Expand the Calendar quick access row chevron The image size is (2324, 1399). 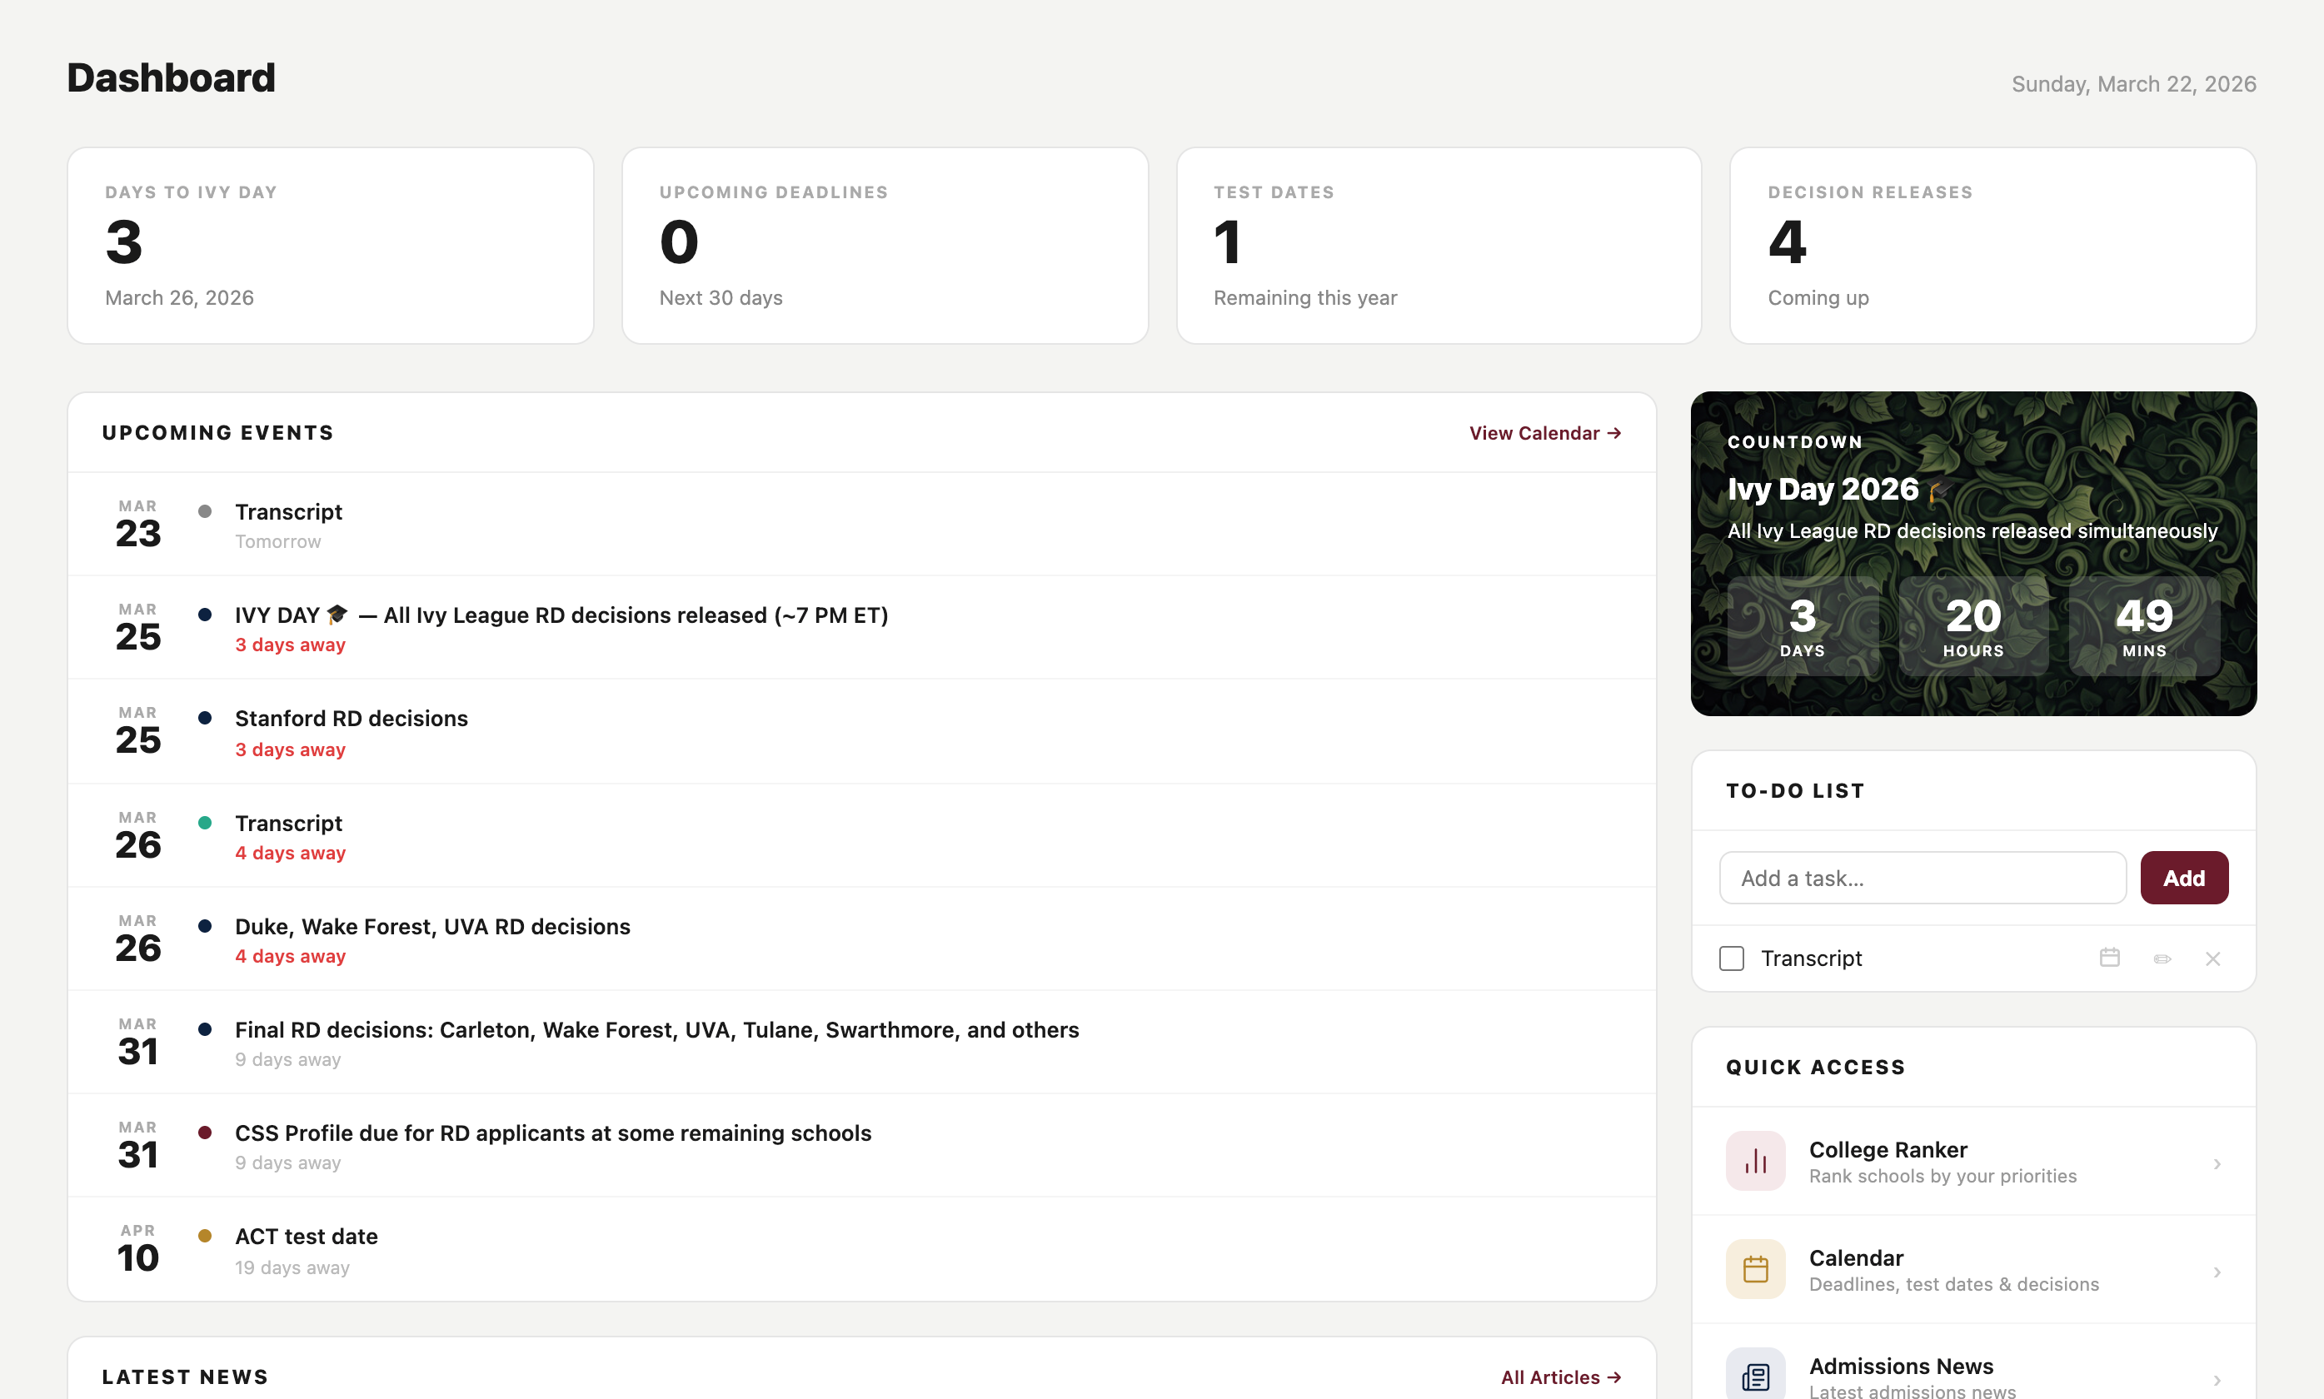pos(2217,1271)
